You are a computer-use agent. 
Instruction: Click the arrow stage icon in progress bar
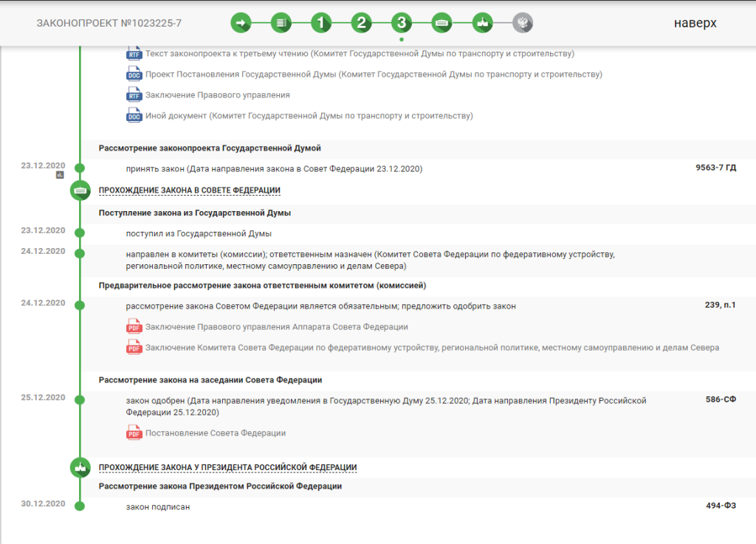pyautogui.click(x=241, y=23)
